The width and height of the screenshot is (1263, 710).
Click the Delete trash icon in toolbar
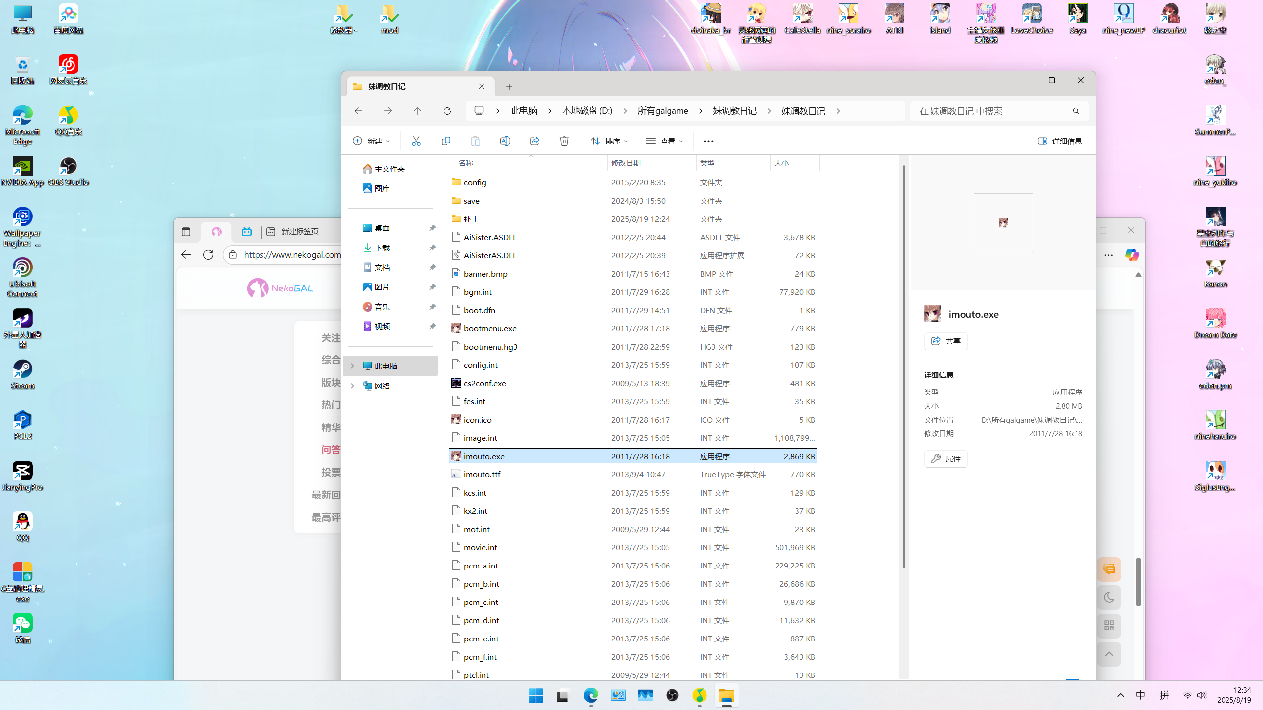point(564,141)
